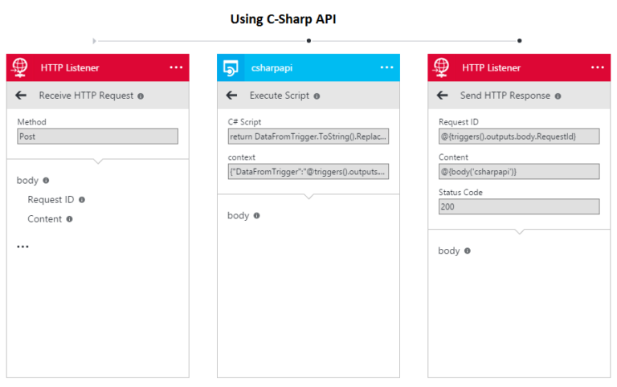Click the Method field containing Post
The height and width of the screenshot is (387, 617).
pyautogui.click(x=97, y=136)
